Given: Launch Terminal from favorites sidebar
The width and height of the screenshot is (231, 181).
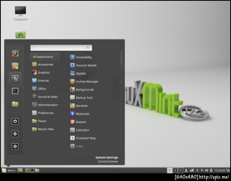Looking at the screenshot, I should click(15, 91).
